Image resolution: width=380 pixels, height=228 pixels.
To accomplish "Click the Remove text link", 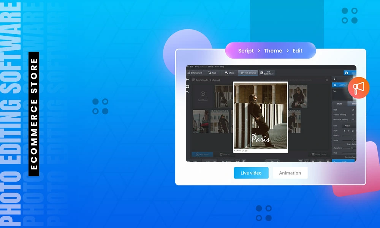I will point(350,157).
